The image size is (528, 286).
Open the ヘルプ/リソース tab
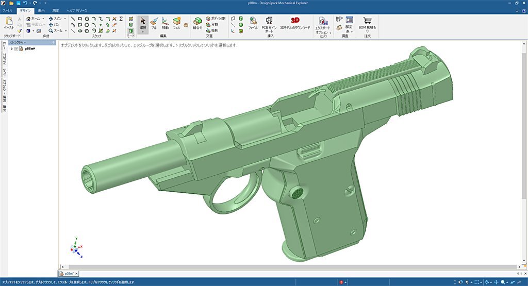click(x=76, y=10)
